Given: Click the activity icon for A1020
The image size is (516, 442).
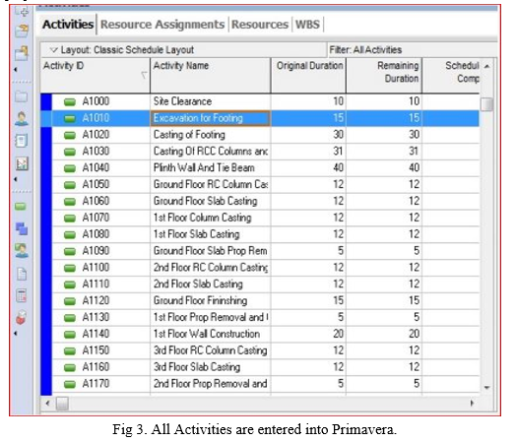Looking at the screenshot, I should click(70, 135).
